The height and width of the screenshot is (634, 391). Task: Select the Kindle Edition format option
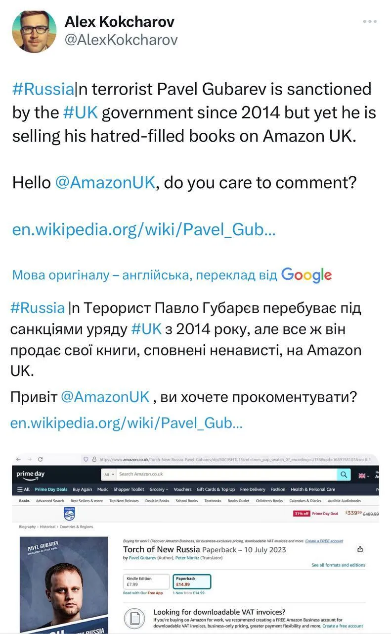tap(146, 581)
